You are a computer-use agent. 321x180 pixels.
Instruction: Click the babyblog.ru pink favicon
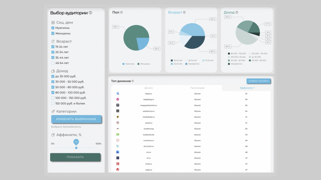[118, 99]
